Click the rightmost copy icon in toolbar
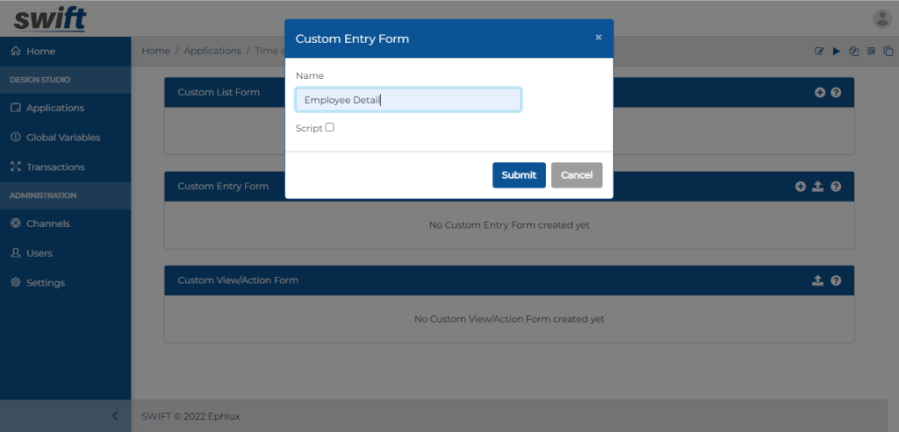The image size is (899, 432). (x=888, y=51)
